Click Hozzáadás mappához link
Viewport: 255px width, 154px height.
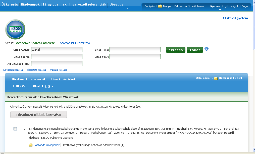pyautogui.click(x=46, y=145)
